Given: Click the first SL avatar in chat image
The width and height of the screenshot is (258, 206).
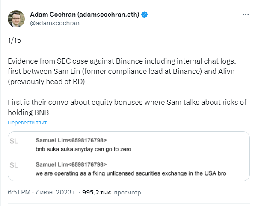Looking at the screenshot, I should click(x=14, y=141).
